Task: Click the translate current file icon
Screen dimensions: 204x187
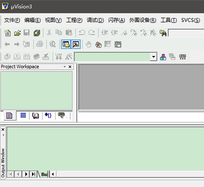Action: click(x=7, y=57)
